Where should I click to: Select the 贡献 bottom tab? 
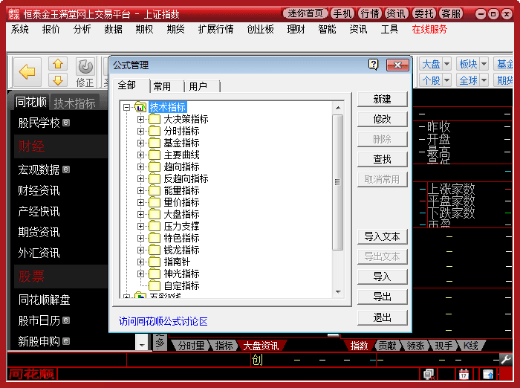[x=387, y=346]
